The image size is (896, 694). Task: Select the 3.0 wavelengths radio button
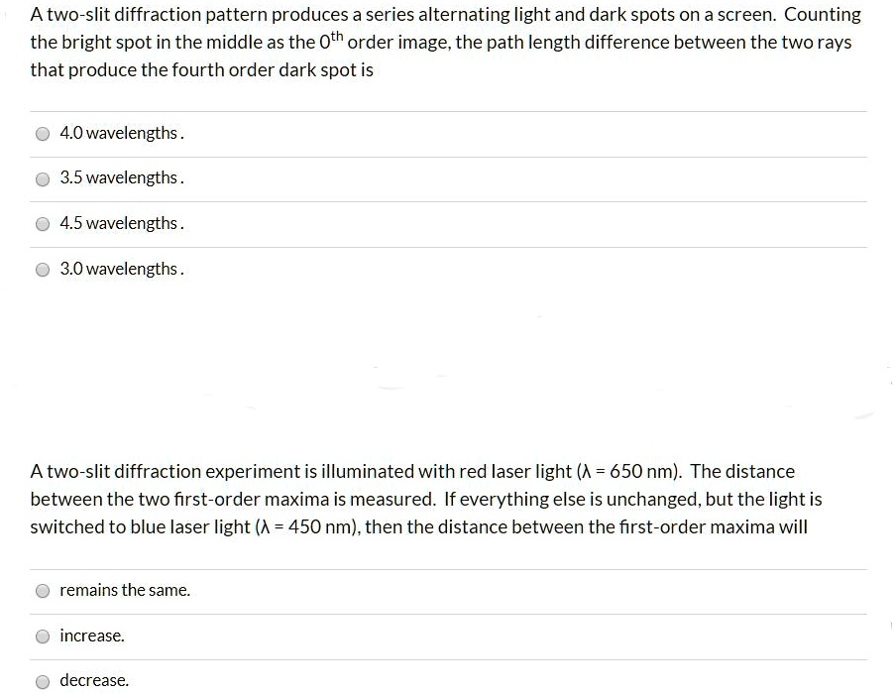click(43, 269)
